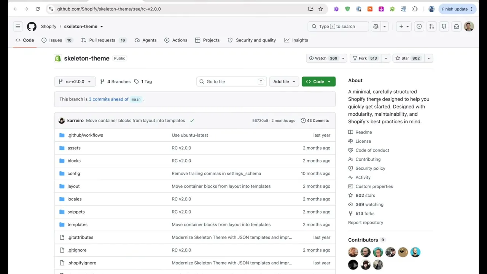Open the first contributor avatar
Screen dimensions: 487x274
pyautogui.click(x=353, y=252)
